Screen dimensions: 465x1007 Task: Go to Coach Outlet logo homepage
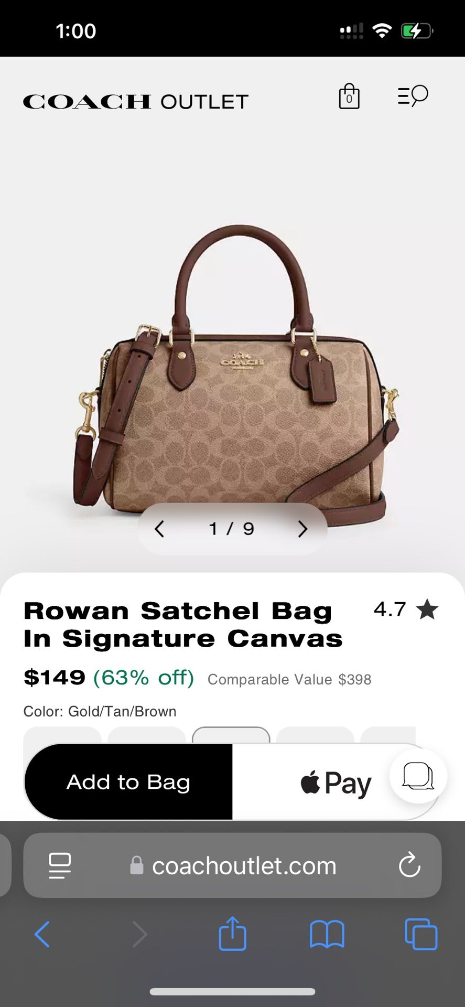136,101
